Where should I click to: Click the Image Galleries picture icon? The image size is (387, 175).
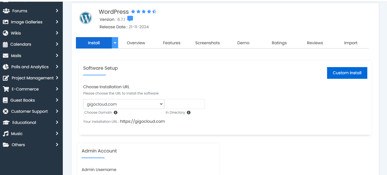click(x=5, y=22)
